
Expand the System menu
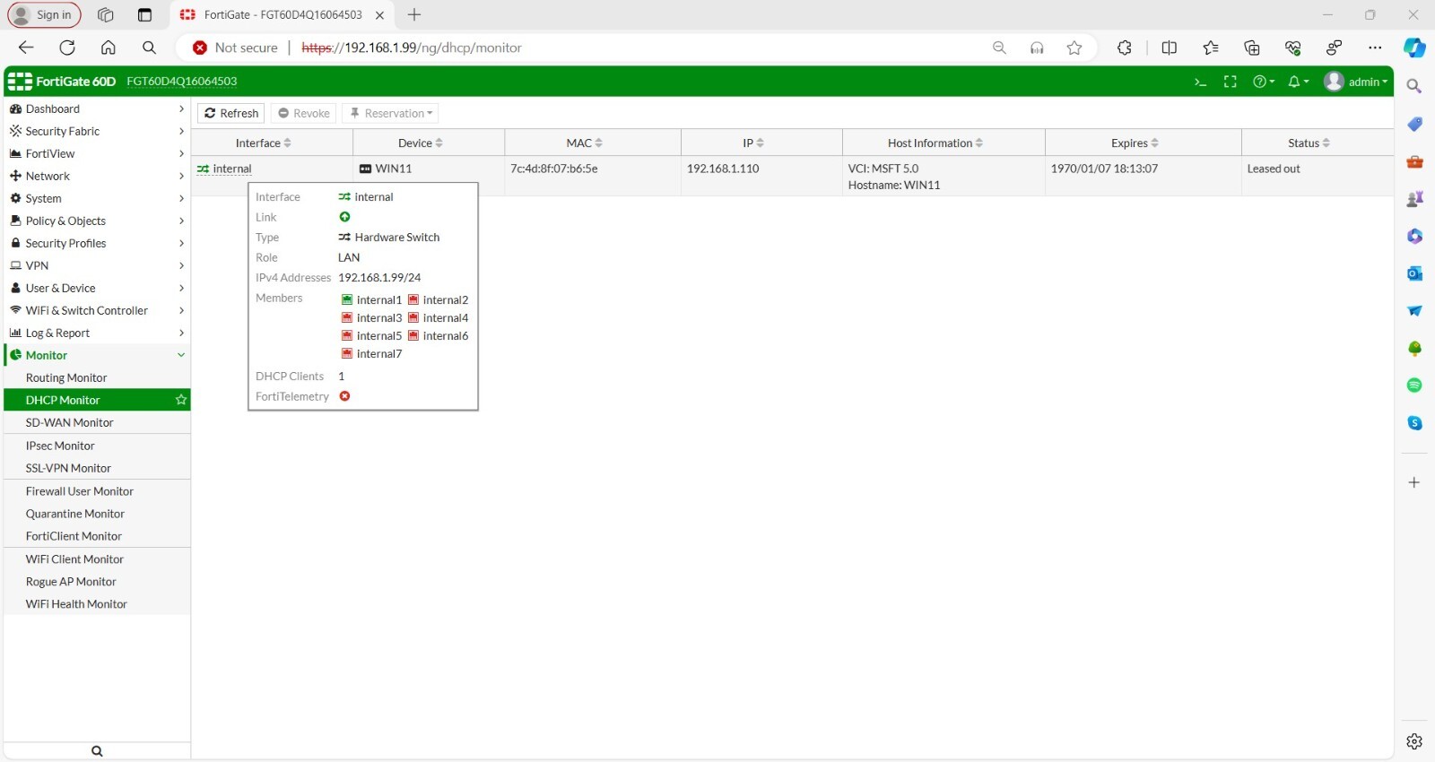pos(97,198)
